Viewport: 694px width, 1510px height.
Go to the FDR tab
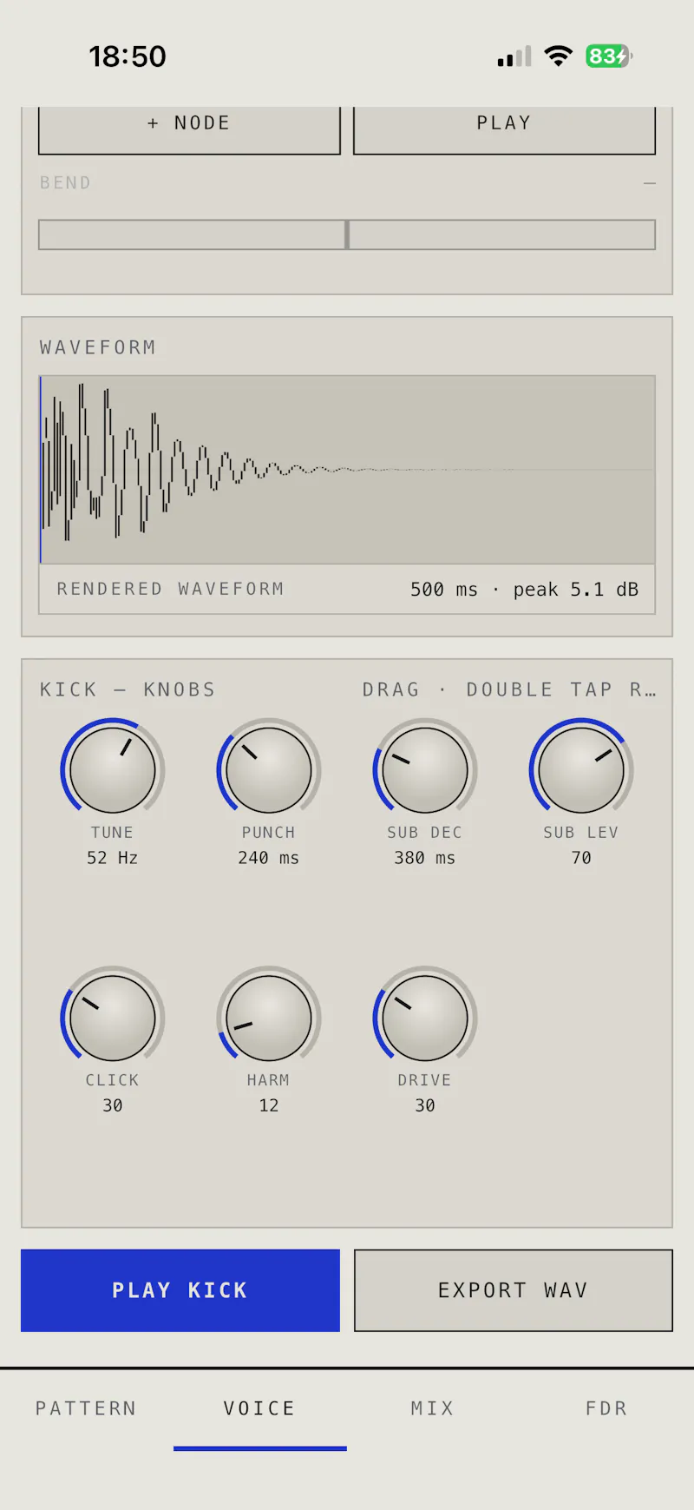pos(607,1408)
